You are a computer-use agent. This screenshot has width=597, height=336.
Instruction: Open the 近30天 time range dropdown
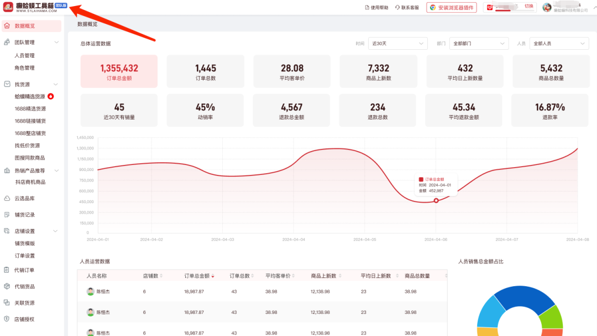click(397, 44)
